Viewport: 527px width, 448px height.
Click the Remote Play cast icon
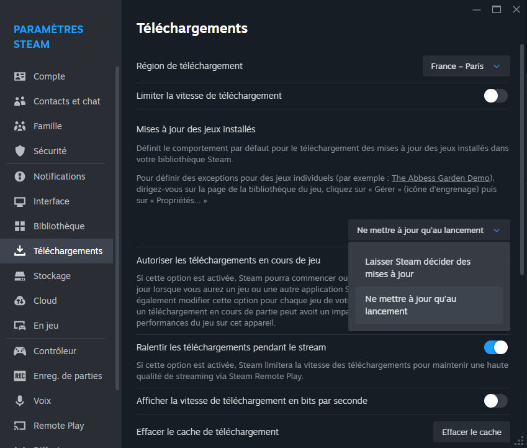pyautogui.click(x=20, y=426)
